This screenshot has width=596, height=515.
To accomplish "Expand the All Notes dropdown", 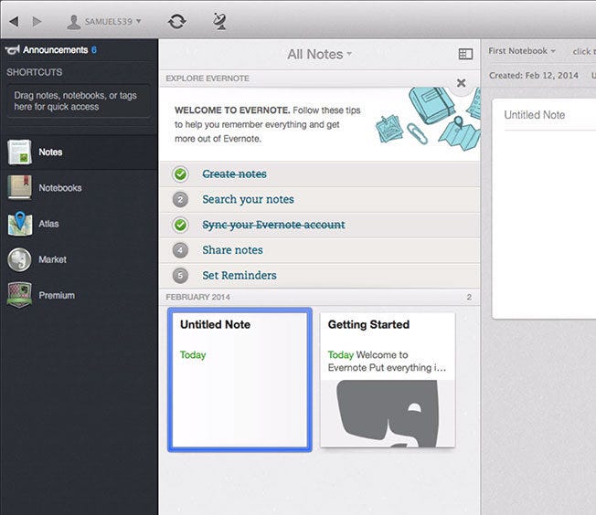I will pyautogui.click(x=319, y=54).
